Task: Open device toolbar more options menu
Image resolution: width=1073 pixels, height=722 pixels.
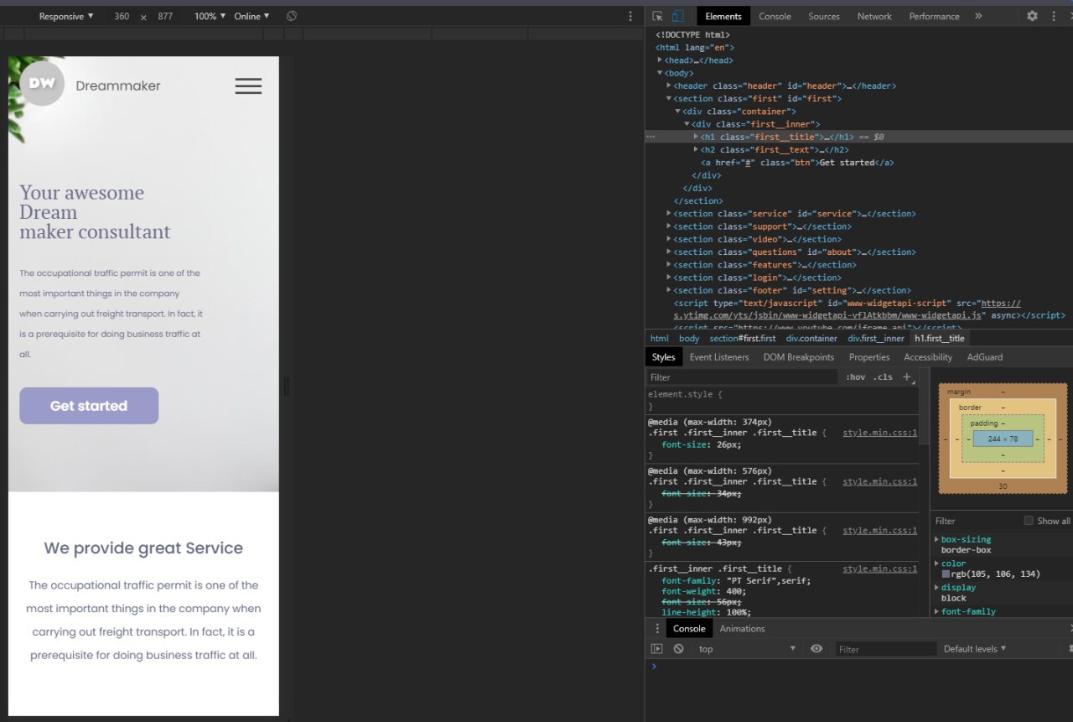Action: coord(630,16)
